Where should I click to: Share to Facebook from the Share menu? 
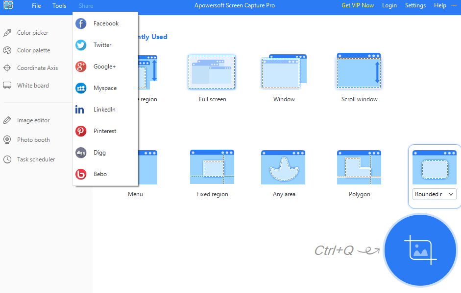point(106,23)
